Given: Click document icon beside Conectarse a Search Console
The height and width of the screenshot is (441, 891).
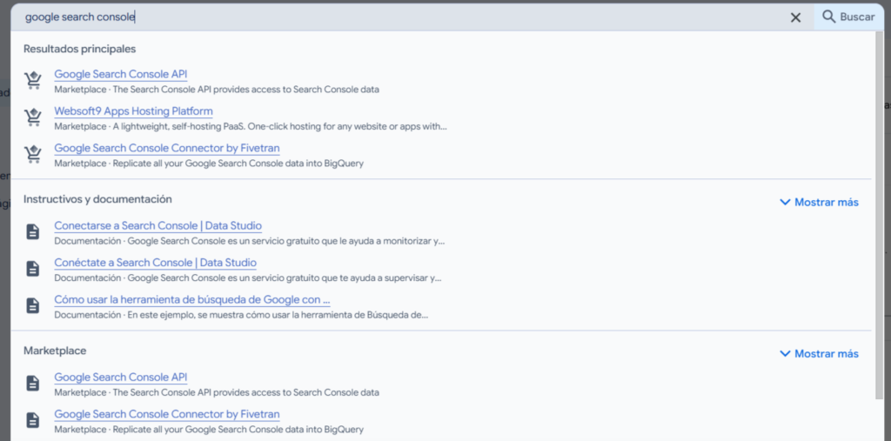Looking at the screenshot, I should coord(33,232).
